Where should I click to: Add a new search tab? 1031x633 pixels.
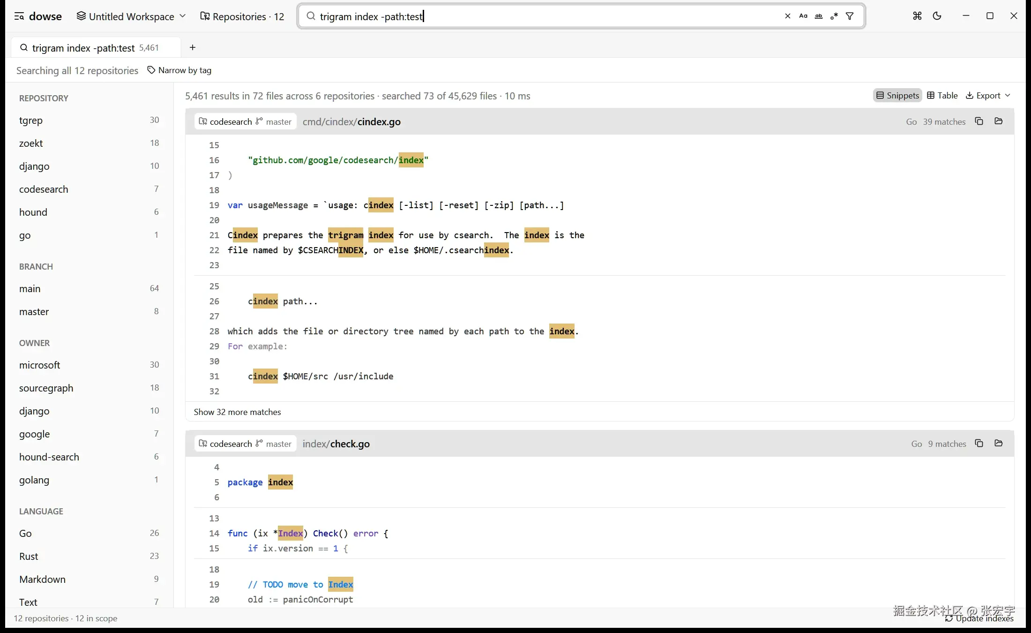pyautogui.click(x=193, y=47)
